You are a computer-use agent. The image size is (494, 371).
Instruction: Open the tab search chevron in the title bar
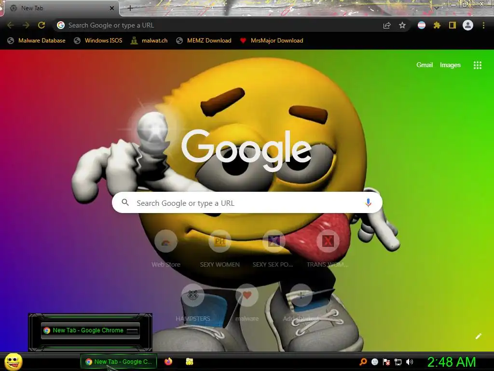click(437, 8)
